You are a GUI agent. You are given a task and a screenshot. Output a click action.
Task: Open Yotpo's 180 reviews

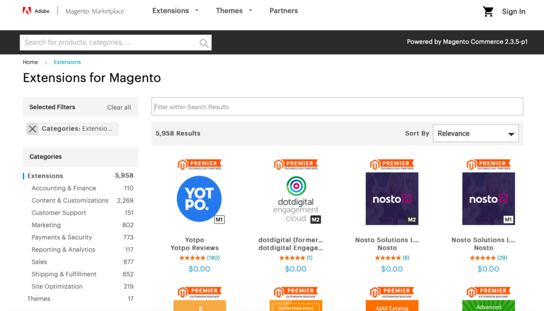214,258
